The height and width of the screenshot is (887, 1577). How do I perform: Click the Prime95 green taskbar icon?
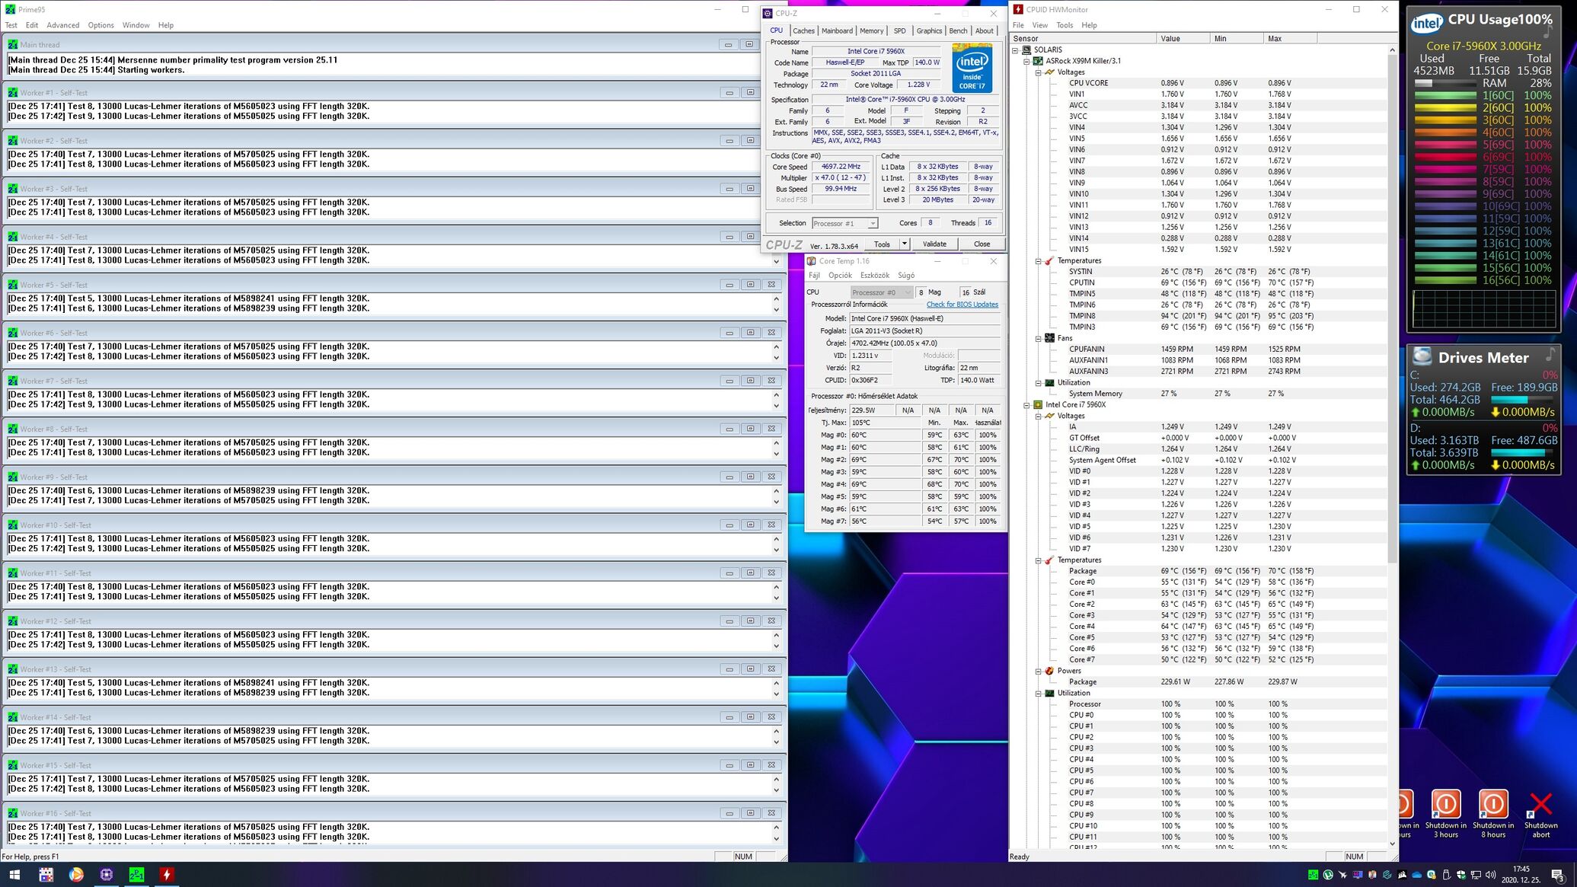[x=136, y=875]
